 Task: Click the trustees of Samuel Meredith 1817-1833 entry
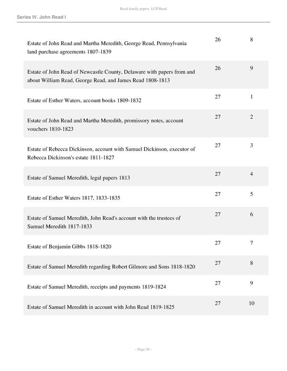tap(104, 222)
